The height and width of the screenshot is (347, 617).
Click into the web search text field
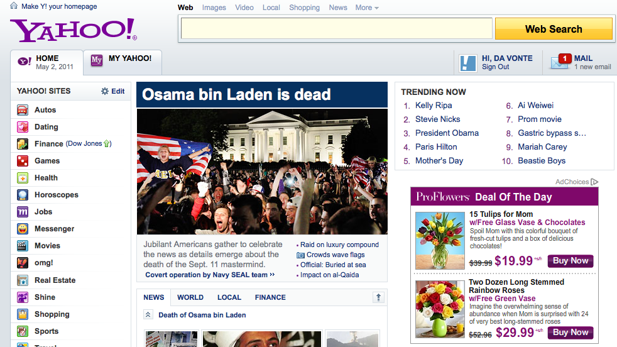tap(336, 29)
